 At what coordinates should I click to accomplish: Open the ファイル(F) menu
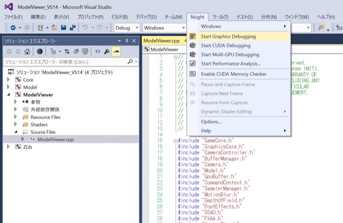click(13, 17)
